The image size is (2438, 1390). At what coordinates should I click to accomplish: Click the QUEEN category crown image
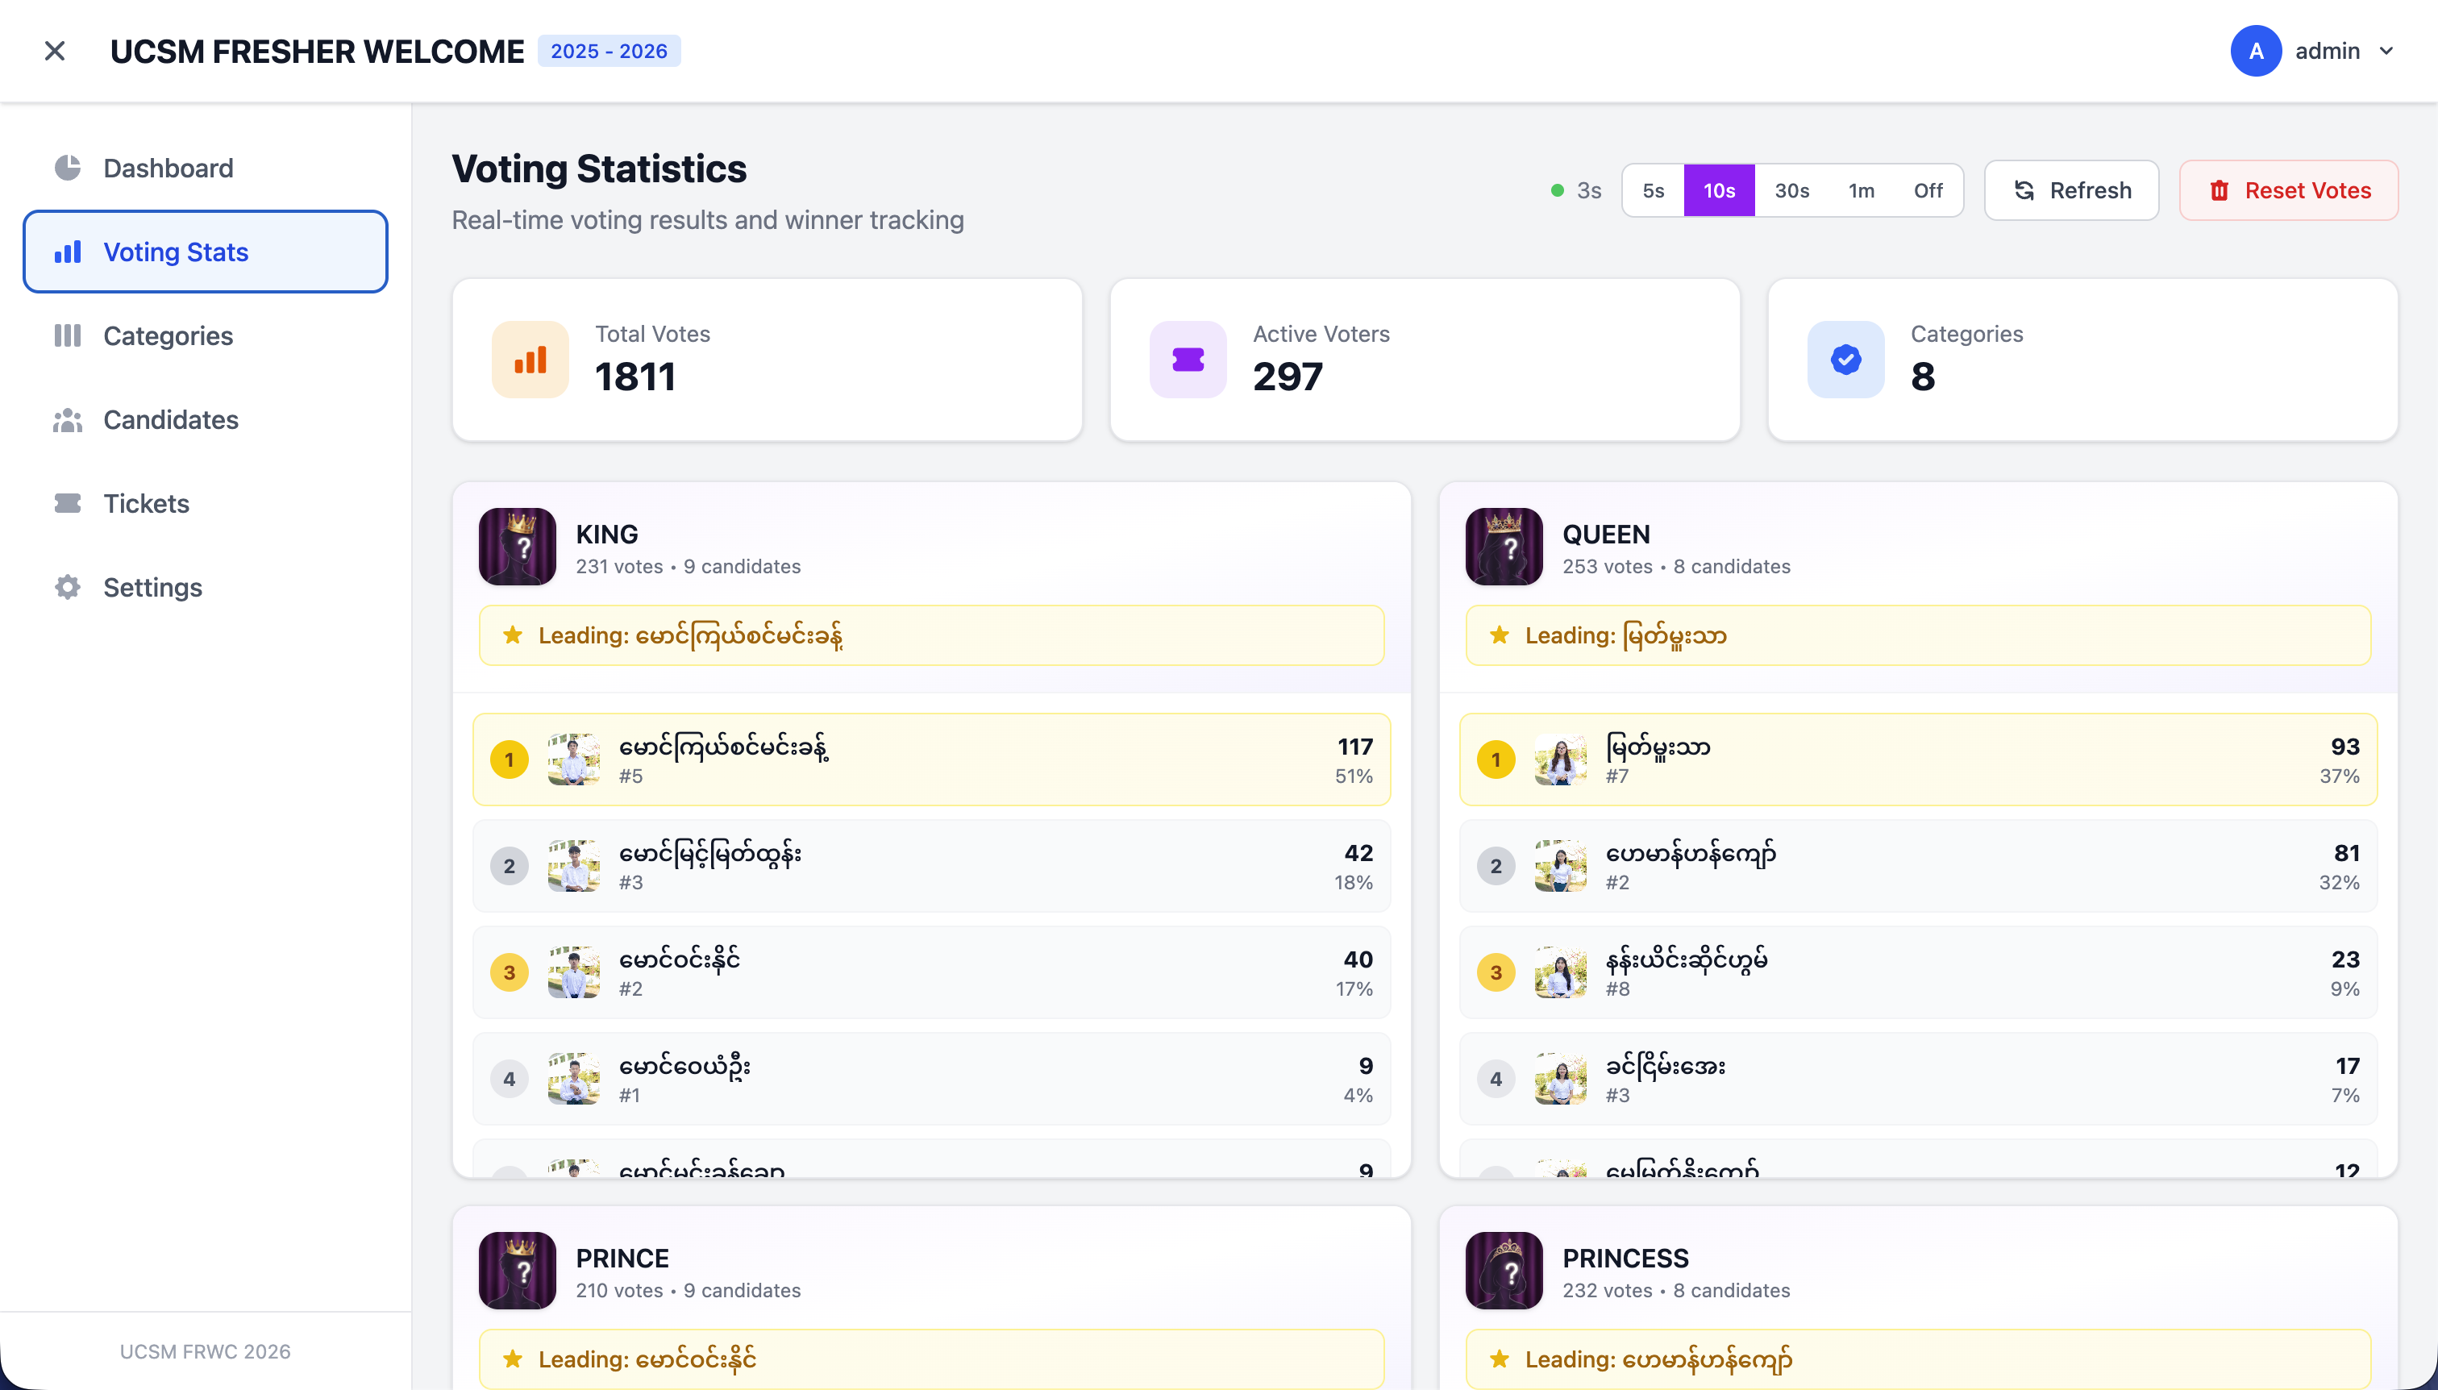[x=1504, y=547]
